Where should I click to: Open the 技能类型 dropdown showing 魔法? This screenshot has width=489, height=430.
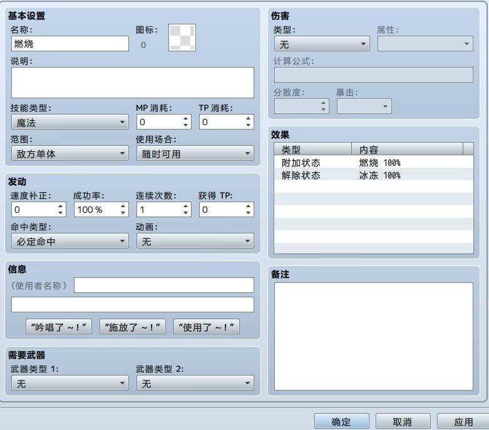click(70, 122)
